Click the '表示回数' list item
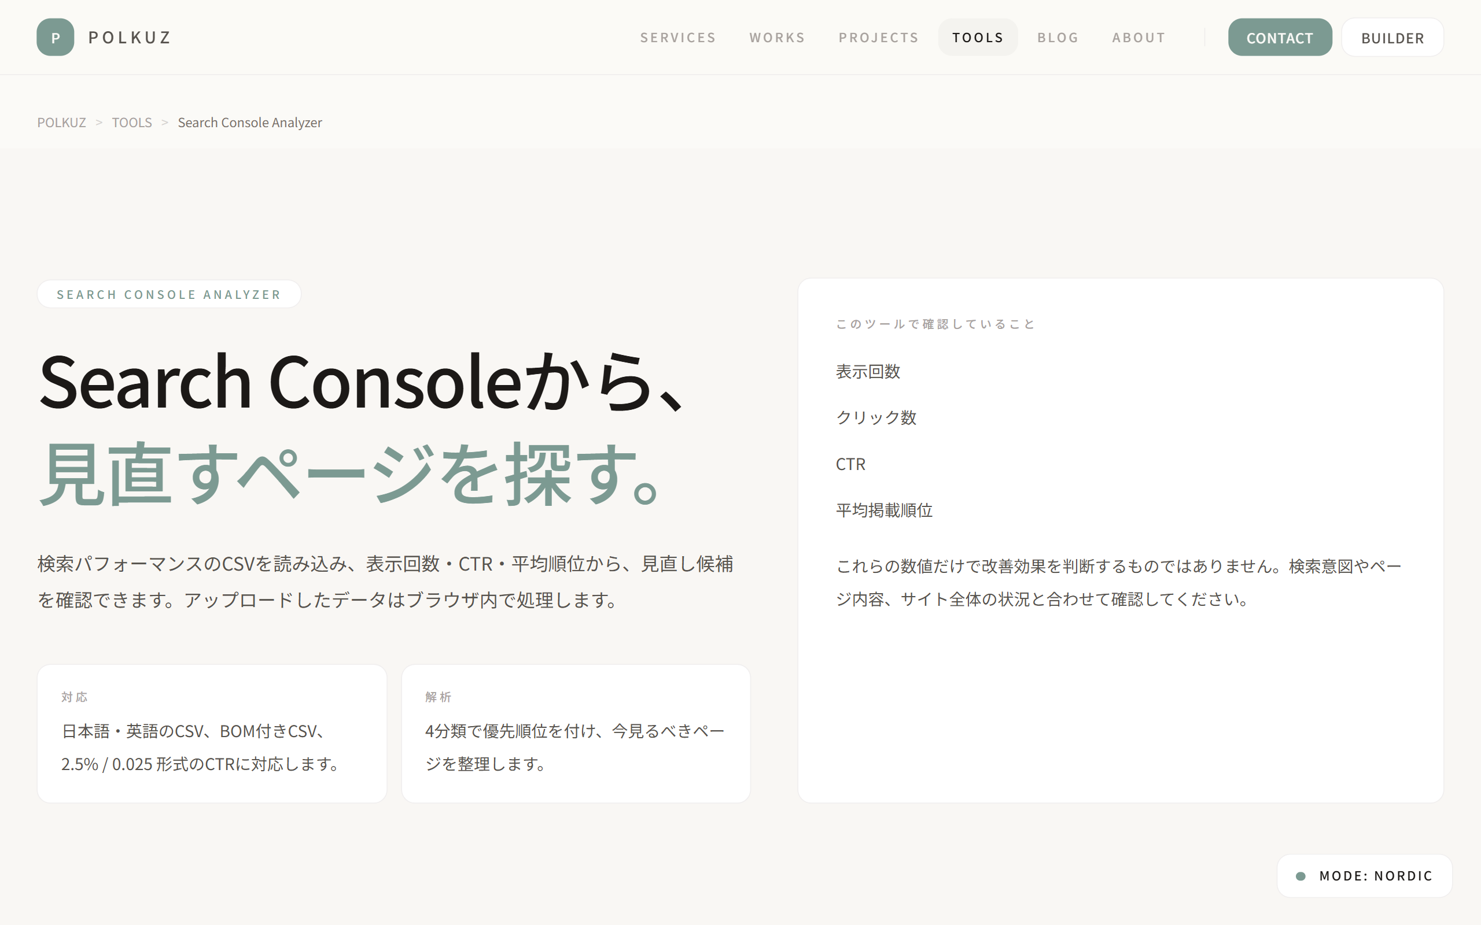Viewport: 1481px width, 925px height. (868, 371)
